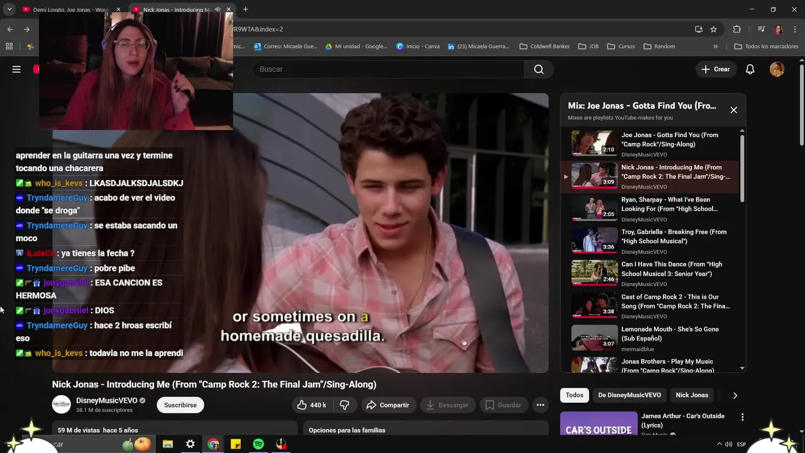
Task: Click the install app icon in address bar
Action: [x=699, y=29]
